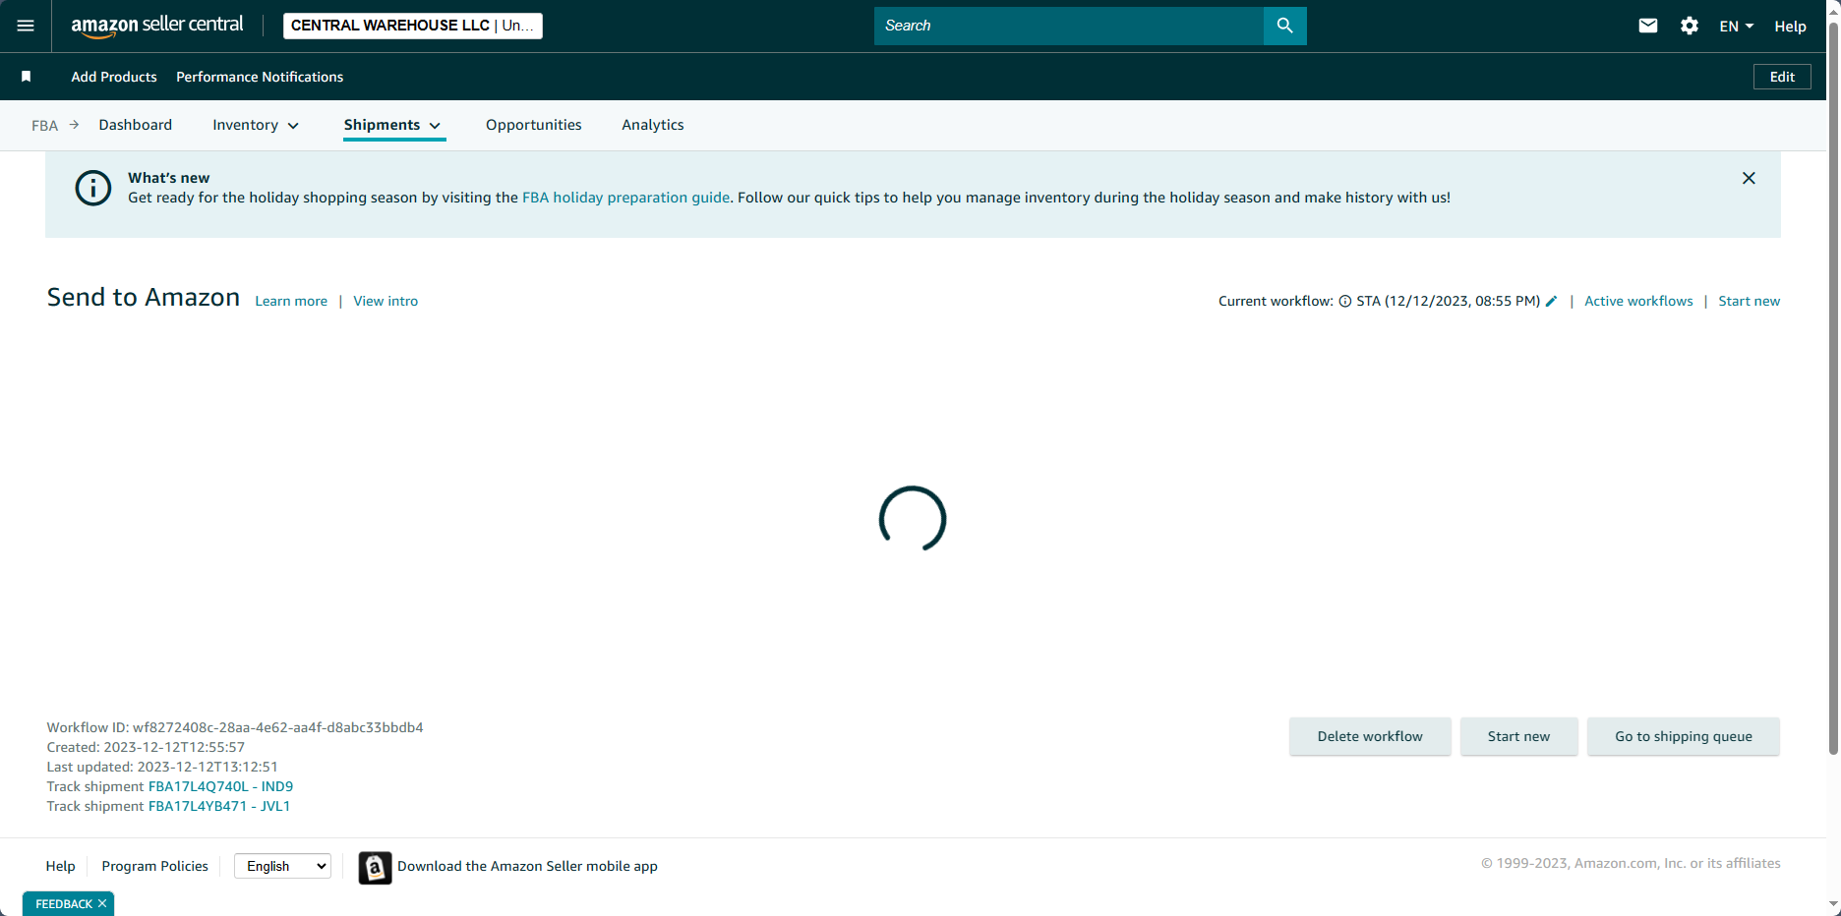The image size is (1841, 916).
Task: Click the Amazon mobile app icon
Action: tap(375, 868)
